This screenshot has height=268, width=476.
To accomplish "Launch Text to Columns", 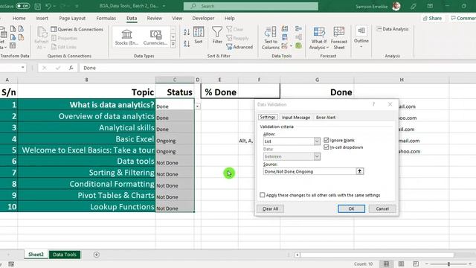I will 271,38.
